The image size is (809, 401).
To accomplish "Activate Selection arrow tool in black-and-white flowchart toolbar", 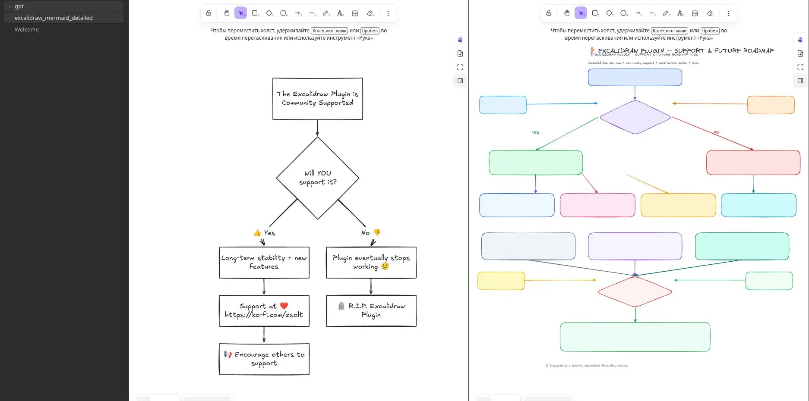I will pos(241,13).
